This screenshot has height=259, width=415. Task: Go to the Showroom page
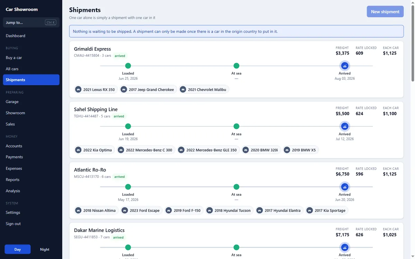coord(31,113)
